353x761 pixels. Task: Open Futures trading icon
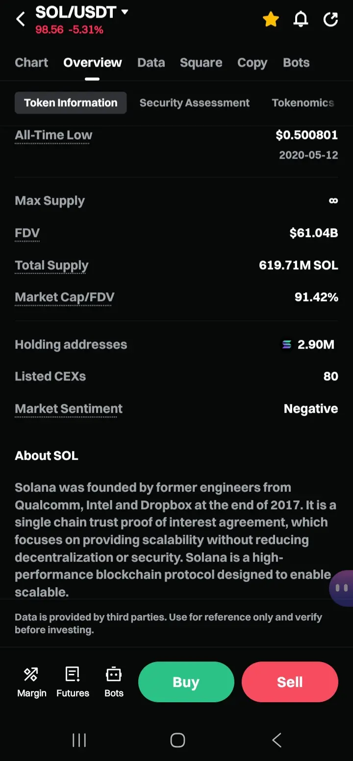click(x=73, y=681)
